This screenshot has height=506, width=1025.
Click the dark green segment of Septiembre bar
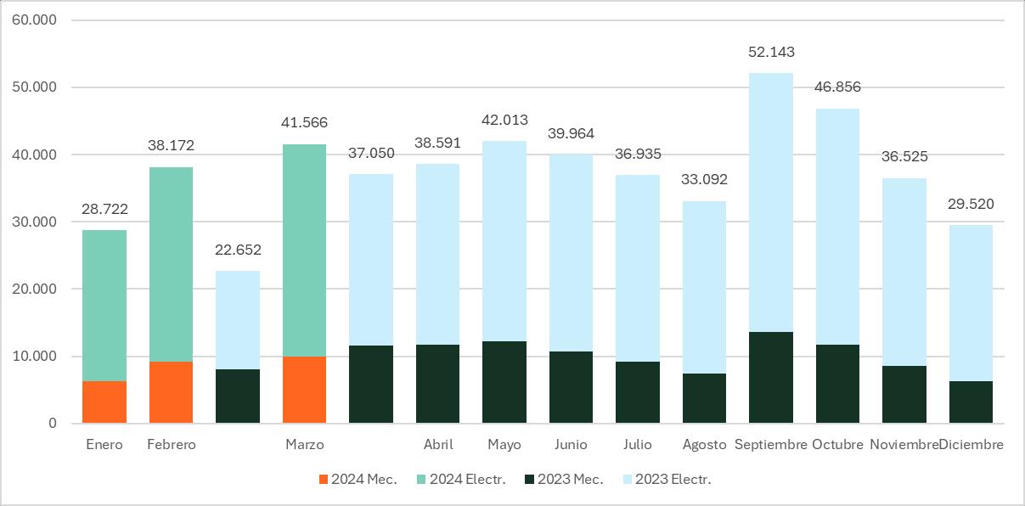[x=771, y=378]
